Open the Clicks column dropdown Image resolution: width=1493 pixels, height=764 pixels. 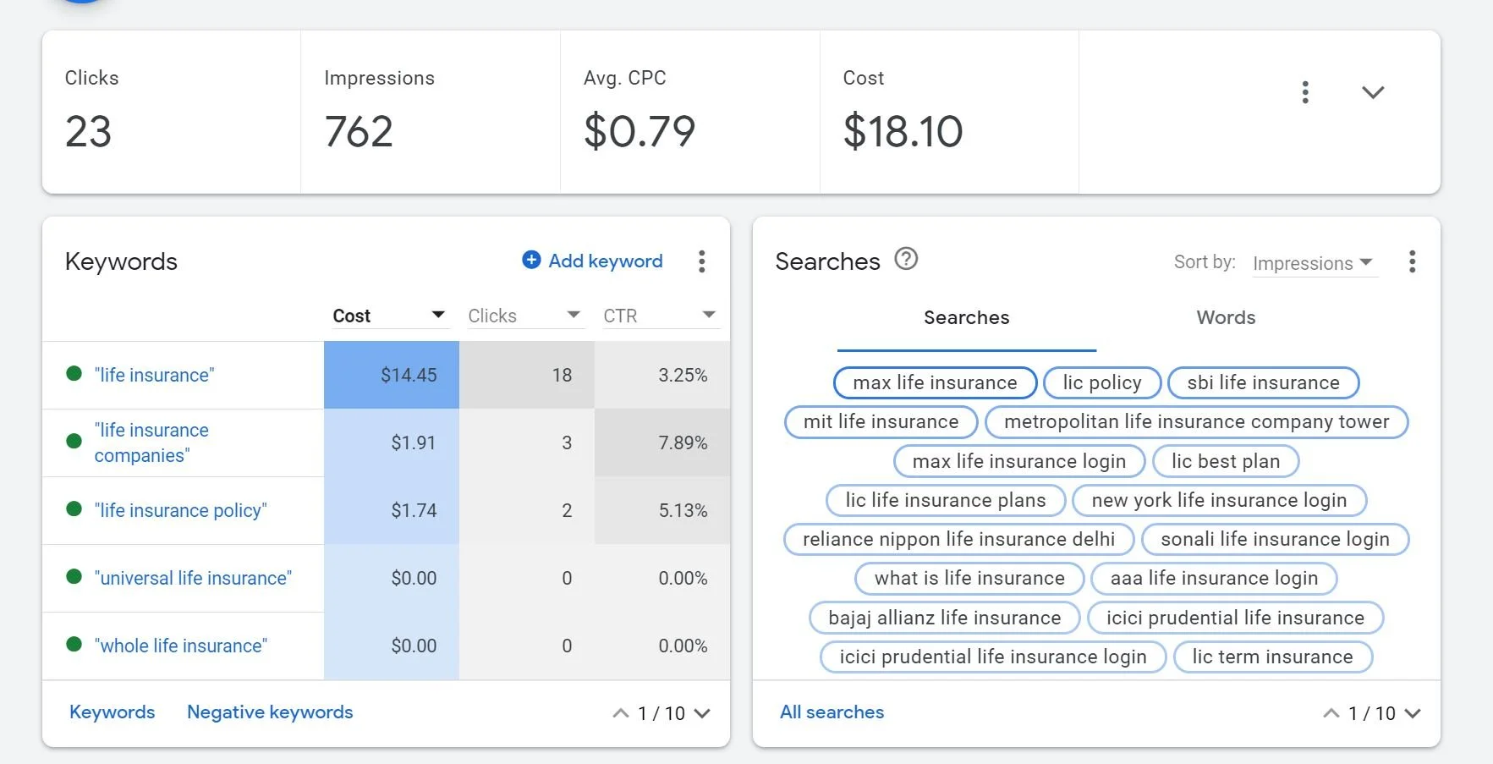(574, 315)
